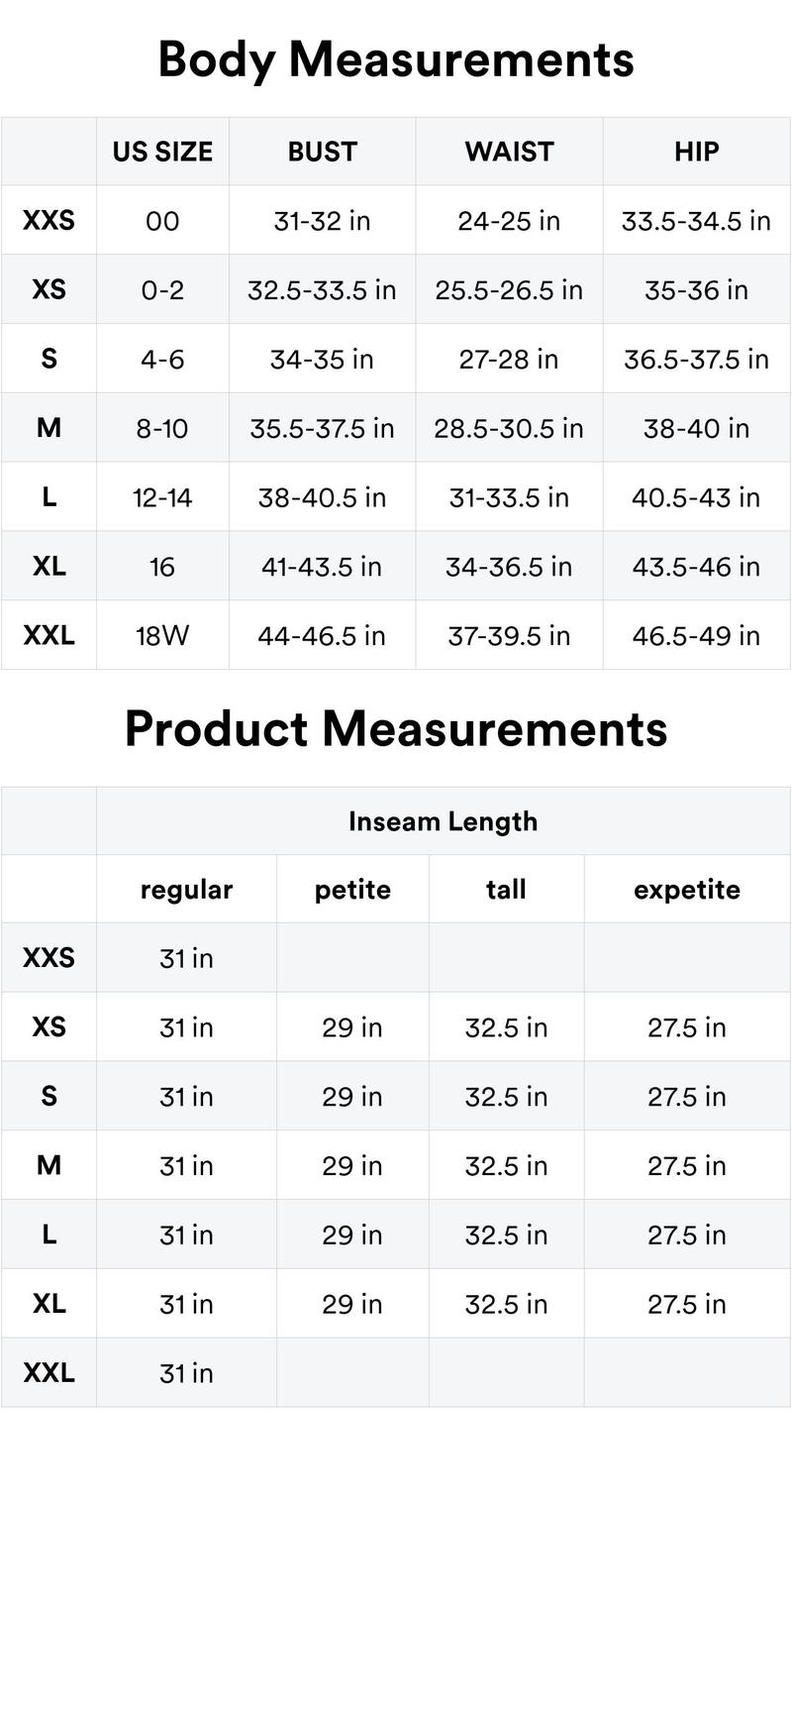Select the 8-10 US size cell

(x=162, y=428)
